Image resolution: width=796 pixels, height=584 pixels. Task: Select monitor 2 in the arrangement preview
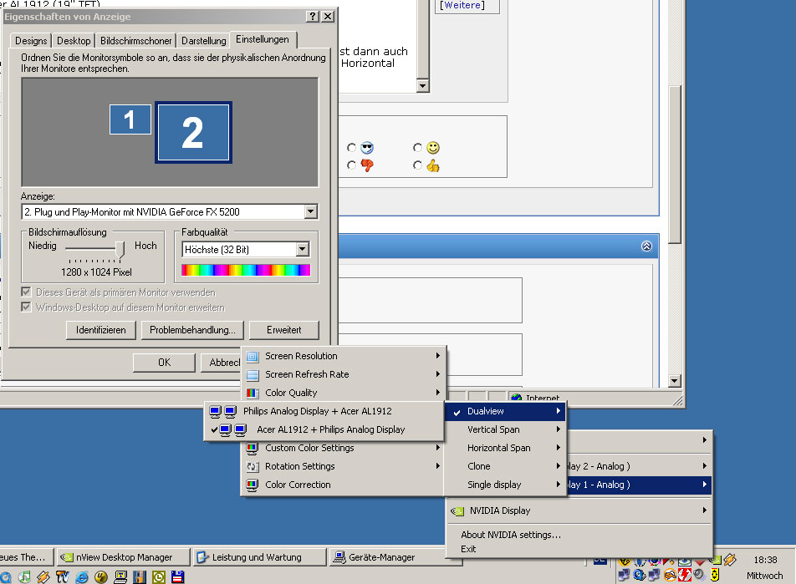193,133
